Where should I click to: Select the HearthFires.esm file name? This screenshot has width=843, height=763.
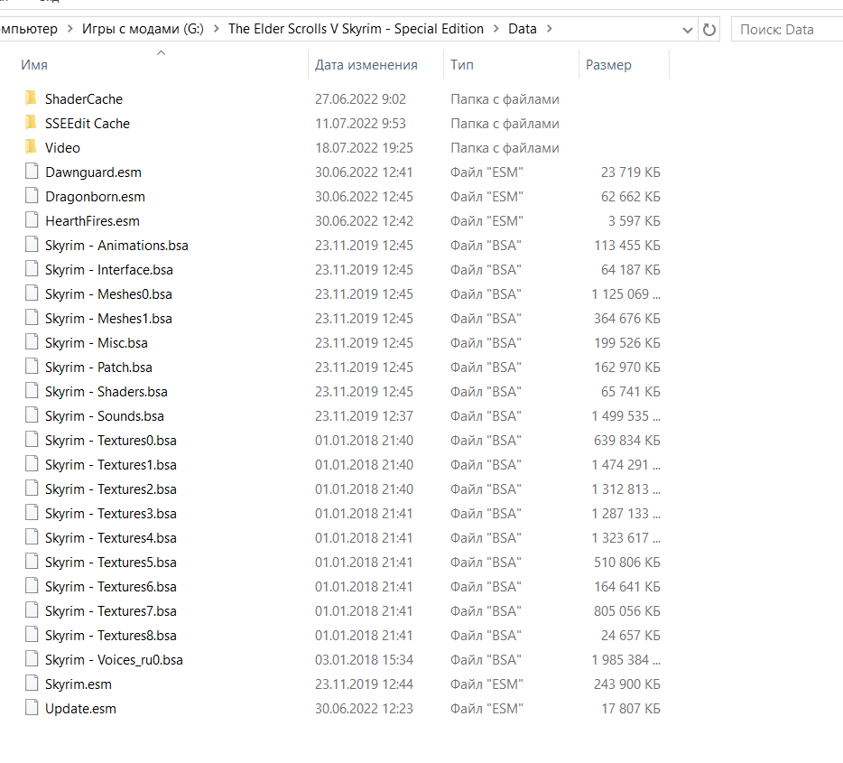[x=92, y=221]
